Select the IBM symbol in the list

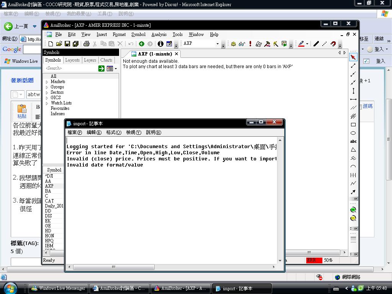(x=49, y=246)
